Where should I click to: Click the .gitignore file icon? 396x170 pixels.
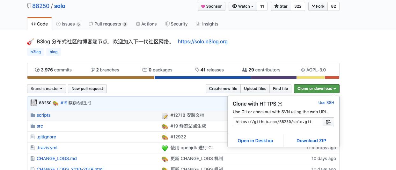(x=33, y=137)
